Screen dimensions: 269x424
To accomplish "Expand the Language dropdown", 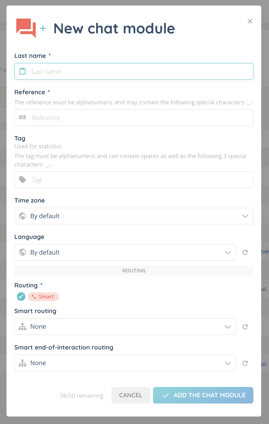I will (227, 253).
